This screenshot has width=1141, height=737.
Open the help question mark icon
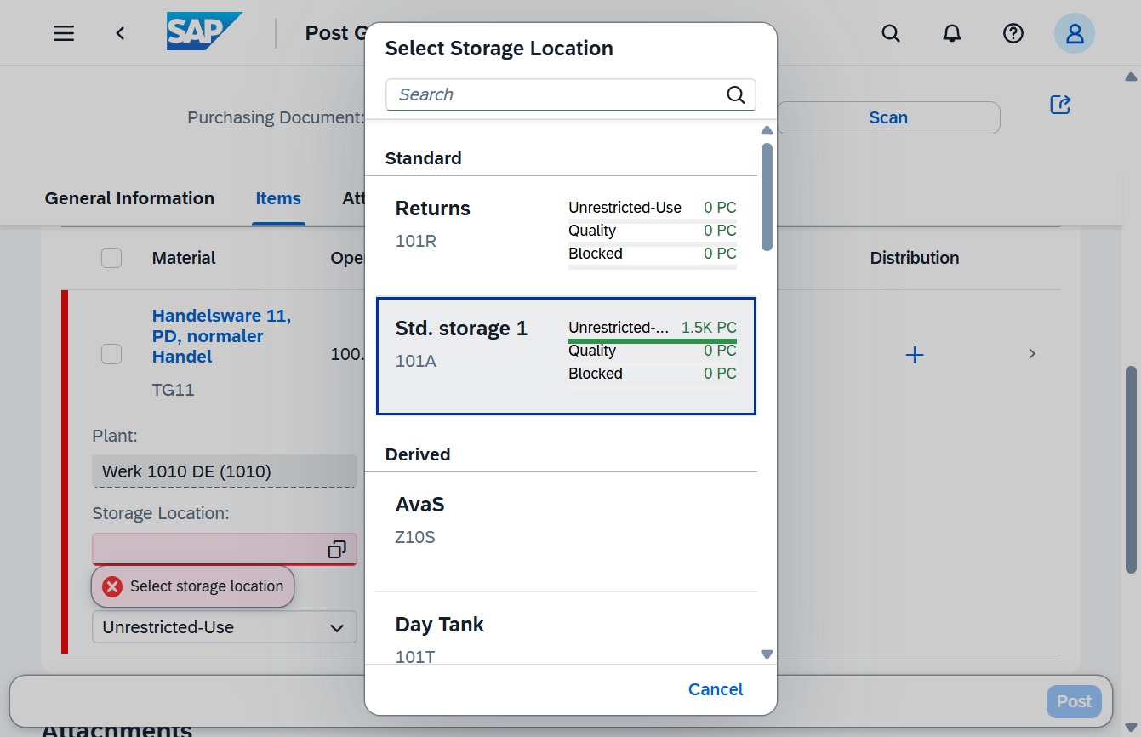[1013, 33]
